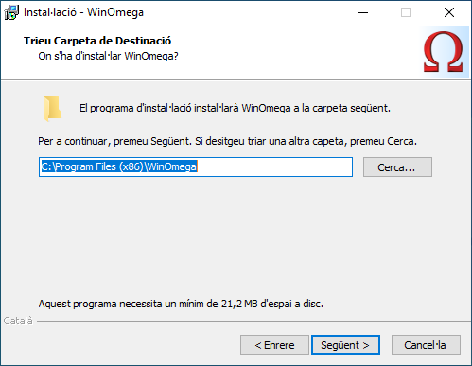
Task: Go back with the Enrere button
Action: [274, 345]
